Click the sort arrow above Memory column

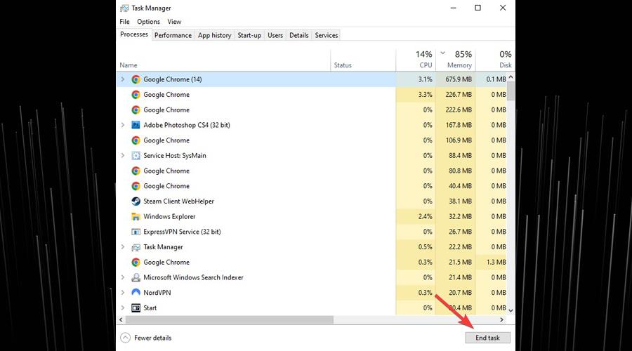(x=442, y=53)
